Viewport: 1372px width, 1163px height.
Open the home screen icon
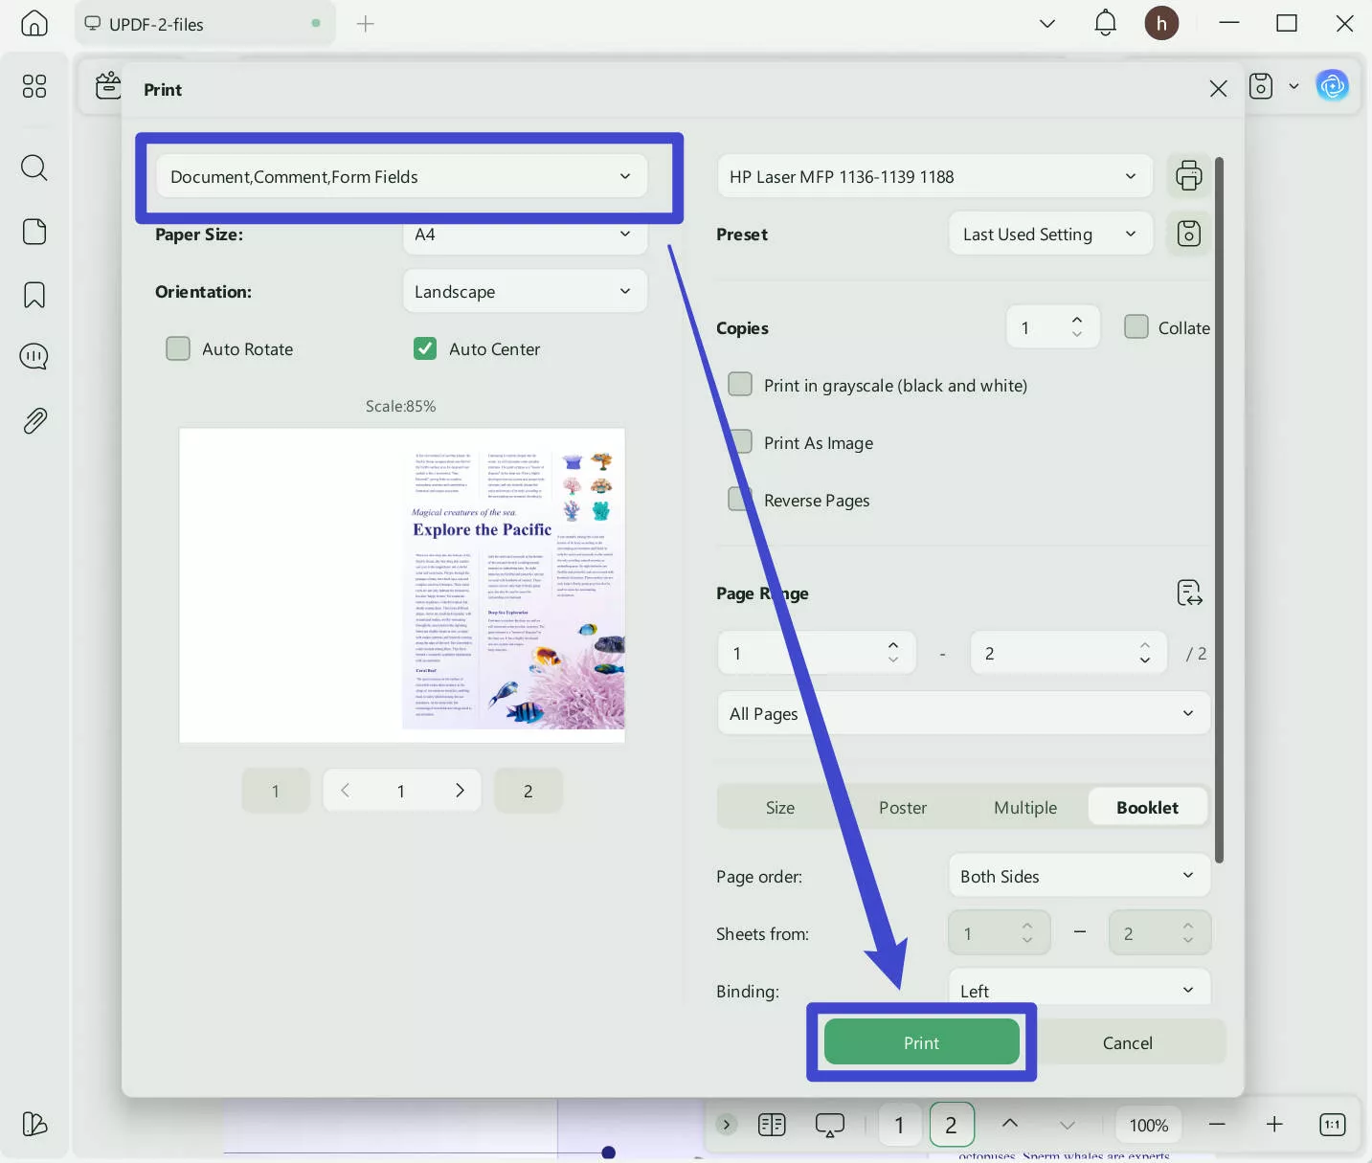point(34,23)
